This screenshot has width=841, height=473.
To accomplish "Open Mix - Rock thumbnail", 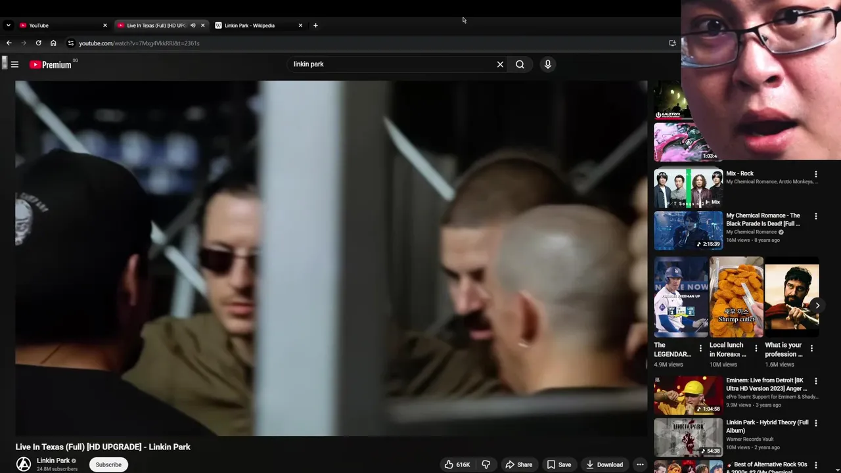I will coord(688,189).
